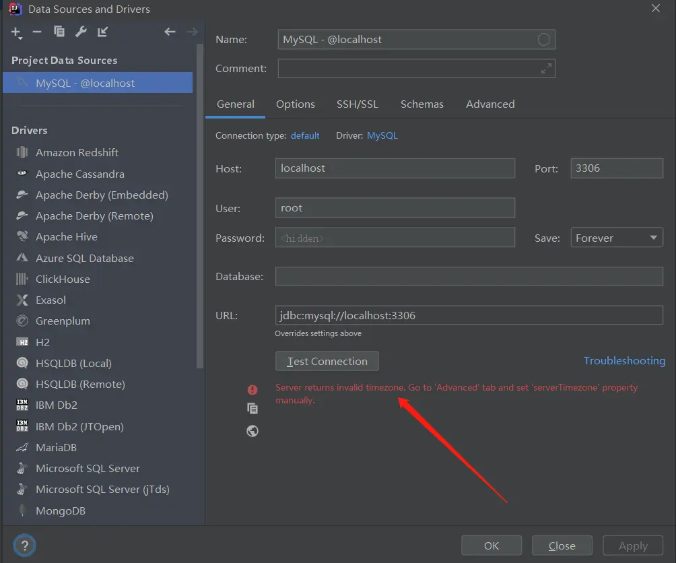Viewport: 676px width, 563px height.
Task: Switch to the Options tab
Action: click(296, 104)
